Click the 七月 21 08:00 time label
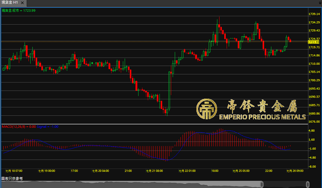322x188 pixels. (x=154, y=171)
